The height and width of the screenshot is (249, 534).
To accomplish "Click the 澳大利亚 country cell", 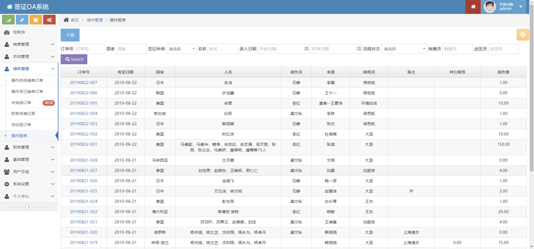I will tap(160, 212).
